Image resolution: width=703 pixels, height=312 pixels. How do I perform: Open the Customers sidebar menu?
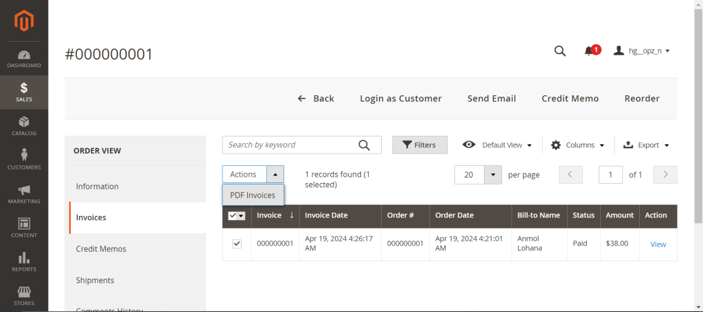[x=24, y=160]
